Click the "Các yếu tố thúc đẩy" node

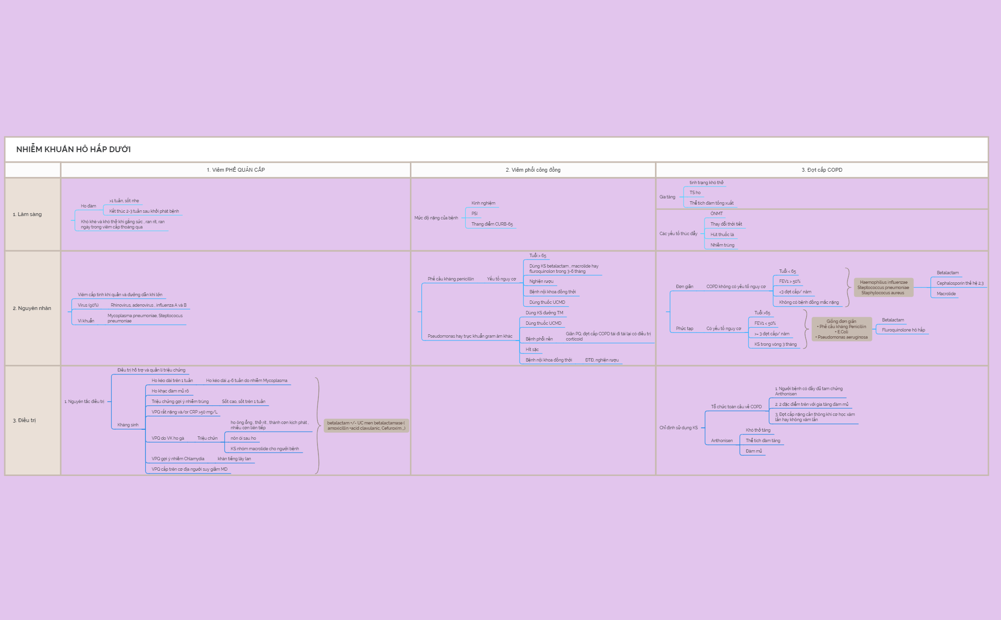tap(677, 234)
